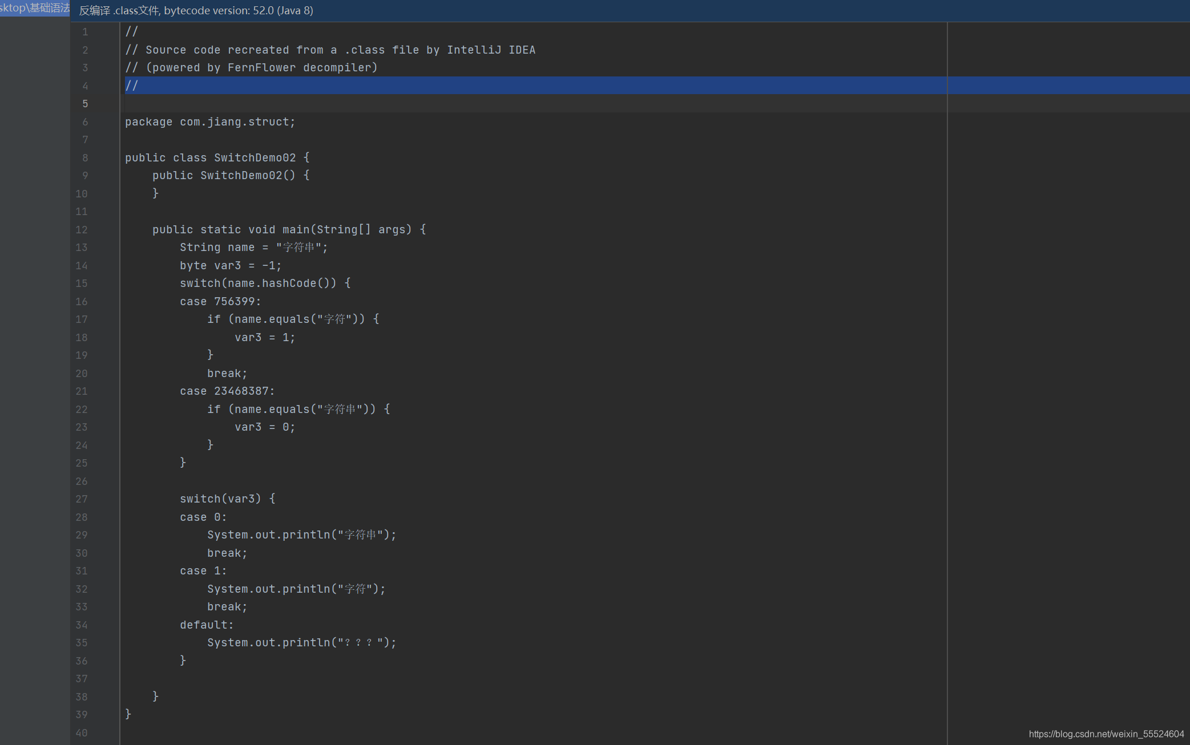Click the main method signature
The image size is (1190, 745).
pyautogui.click(x=289, y=229)
